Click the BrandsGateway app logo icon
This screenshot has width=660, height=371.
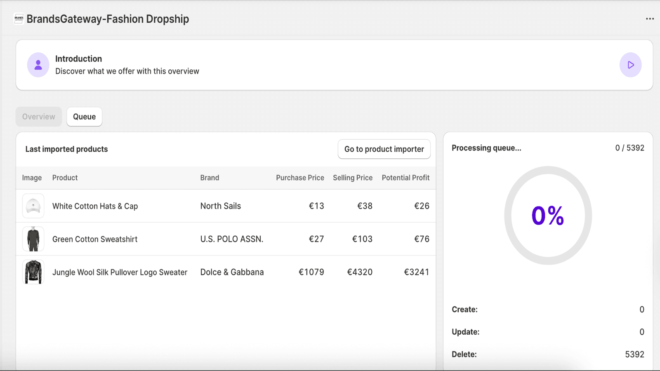pyautogui.click(x=19, y=19)
